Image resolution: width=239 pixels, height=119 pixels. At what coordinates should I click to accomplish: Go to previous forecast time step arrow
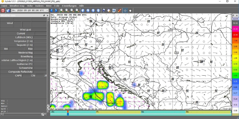(51, 10)
